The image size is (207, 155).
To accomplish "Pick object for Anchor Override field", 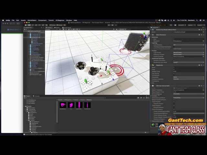I will point(203,57).
